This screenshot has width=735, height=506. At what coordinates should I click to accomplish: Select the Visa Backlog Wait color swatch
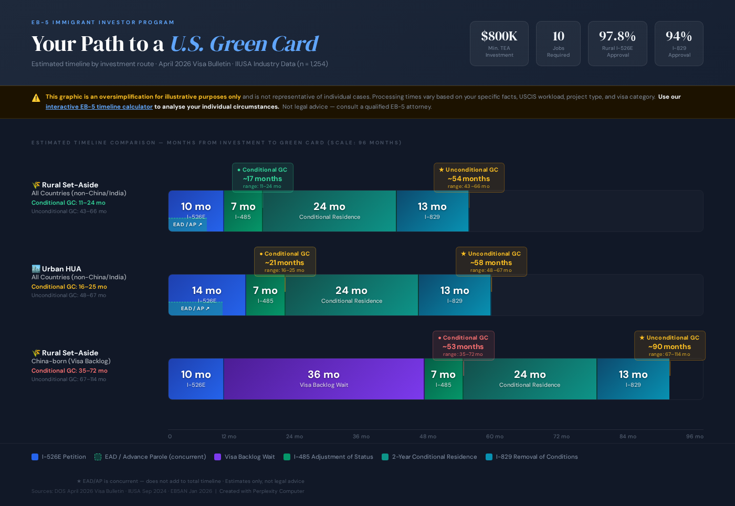217,457
